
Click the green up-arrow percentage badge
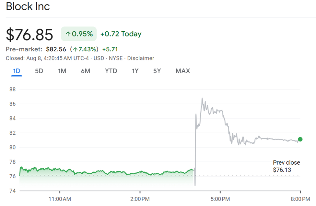[x=78, y=34]
